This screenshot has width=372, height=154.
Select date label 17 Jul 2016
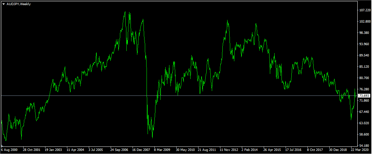(294, 150)
